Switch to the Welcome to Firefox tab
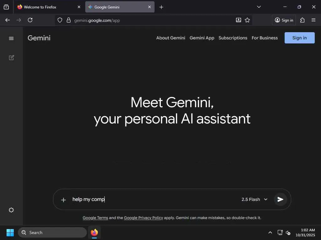The width and height of the screenshot is (321, 240). [x=49, y=7]
